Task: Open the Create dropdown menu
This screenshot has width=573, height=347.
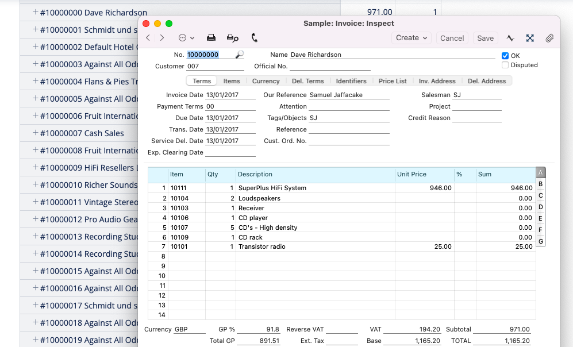Action: [x=411, y=37]
